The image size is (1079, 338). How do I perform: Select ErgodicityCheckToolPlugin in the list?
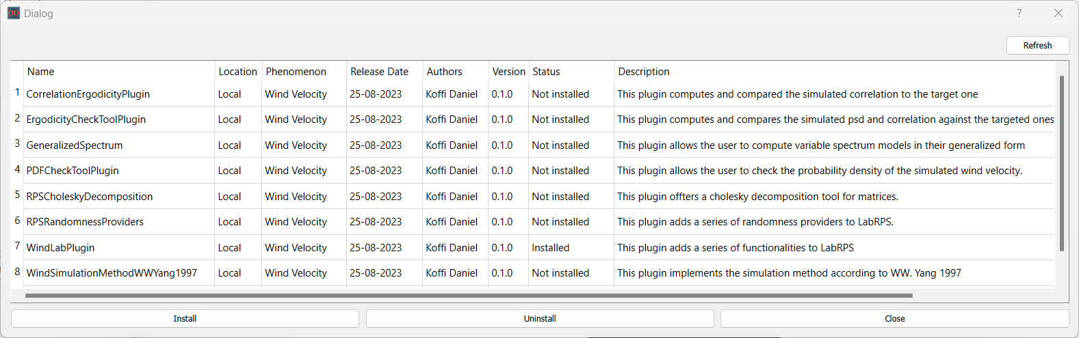click(x=86, y=119)
